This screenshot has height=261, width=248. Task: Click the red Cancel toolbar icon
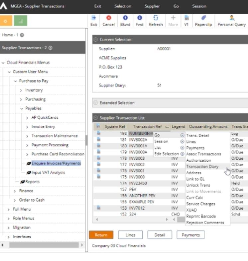(x=109, y=18)
